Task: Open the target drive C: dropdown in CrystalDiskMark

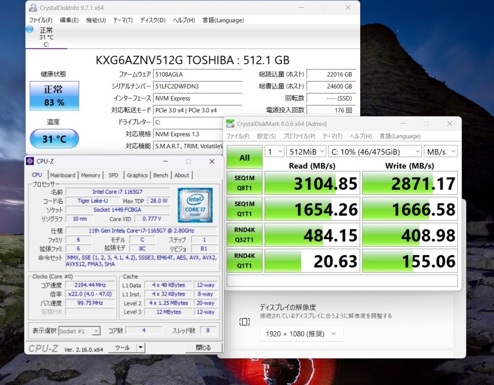Action: coord(375,151)
